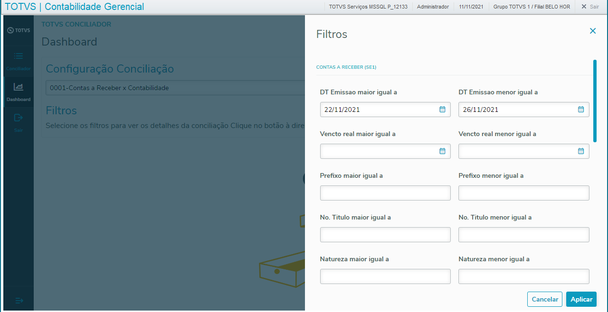Viewport: 608px width, 312px height.
Task: Focus No. Titulo maior igual a field
Action: coord(385,235)
